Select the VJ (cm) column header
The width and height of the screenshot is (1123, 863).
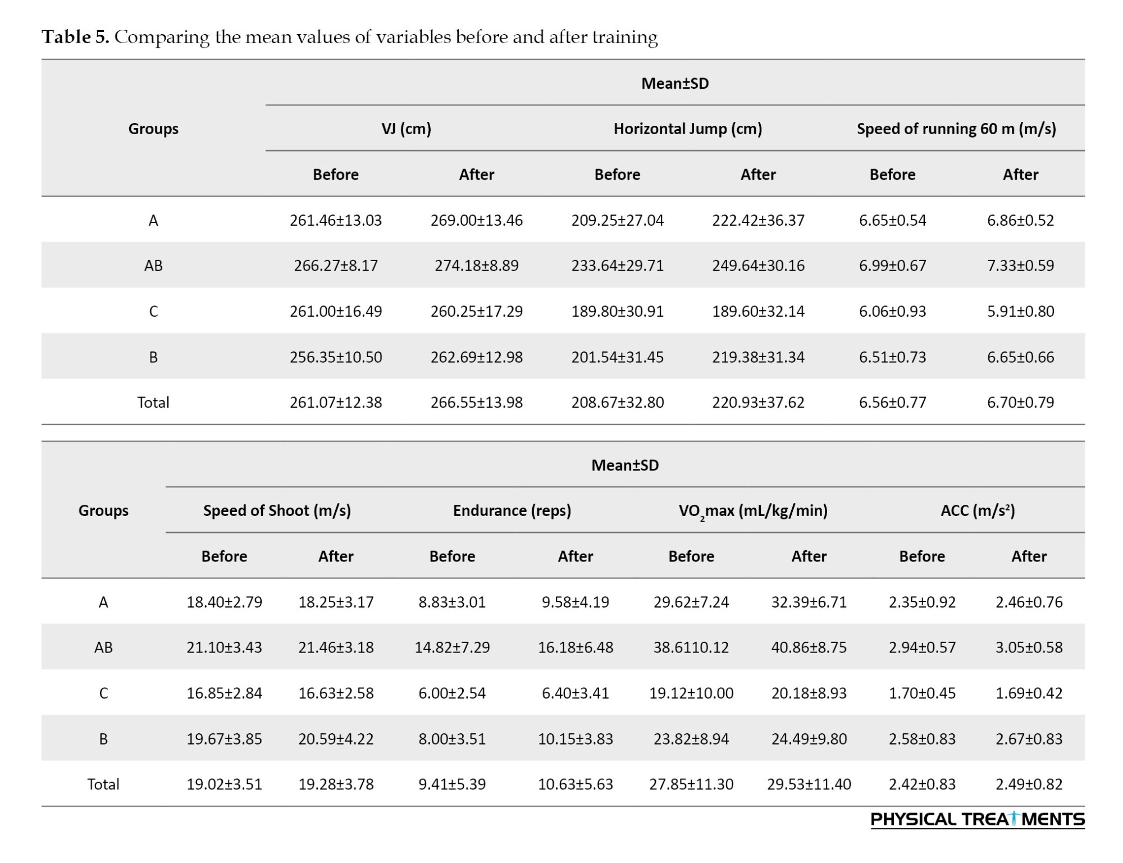pos(406,129)
